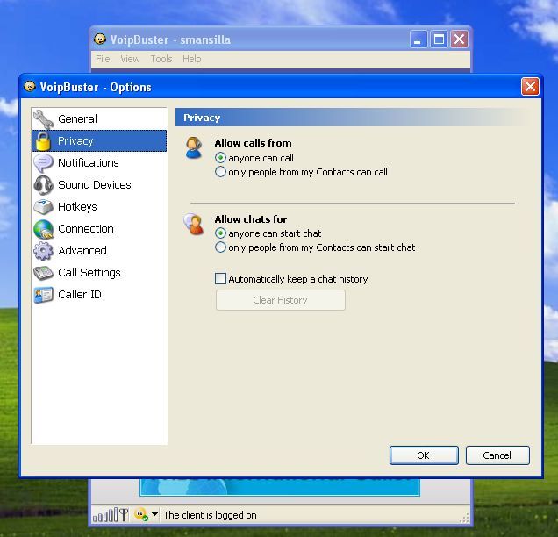Select the highlighted Privacy category row
The height and width of the screenshot is (537, 558).
coord(99,141)
